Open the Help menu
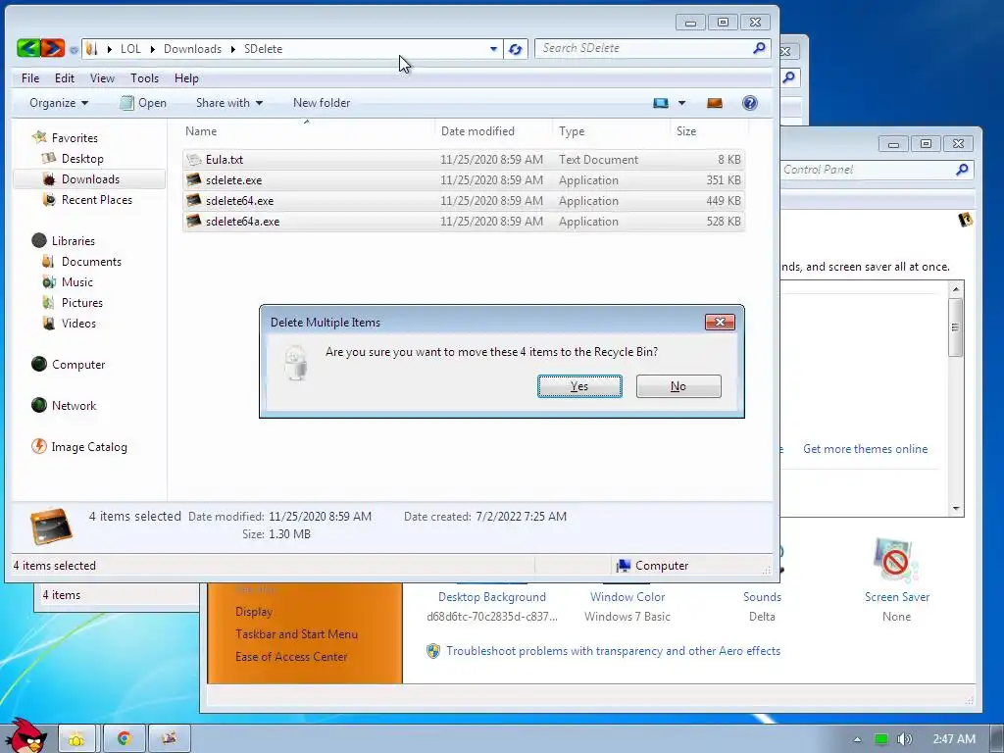The width and height of the screenshot is (1004, 753). click(x=186, y=78)
